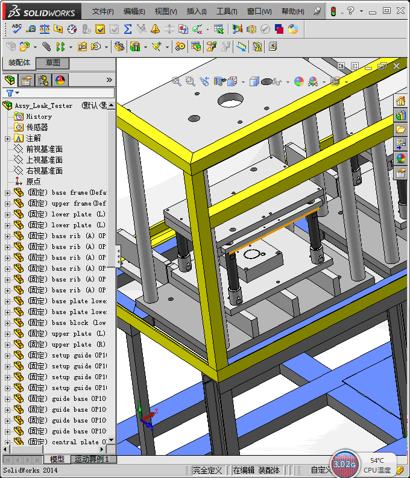Open the 文件(F) menu
The width and height of the screenshot is (410, 478).
(x=102, y=11)
